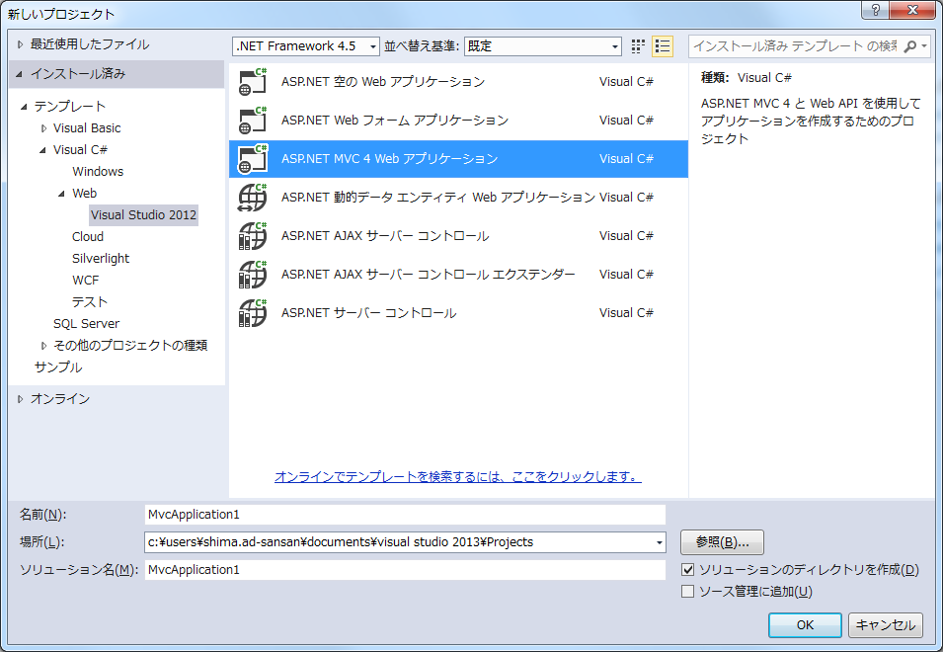This screenshot has width=943, height=652.
Task: Select the ASP.NET 空の Web アプリケーション template icon
Action: (251, 82)
